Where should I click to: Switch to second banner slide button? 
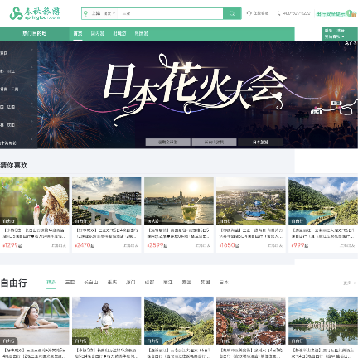(214, 142)
